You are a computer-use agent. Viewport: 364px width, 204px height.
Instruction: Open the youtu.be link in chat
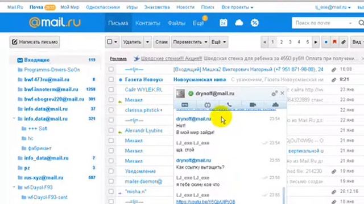[x=205, y=202]
